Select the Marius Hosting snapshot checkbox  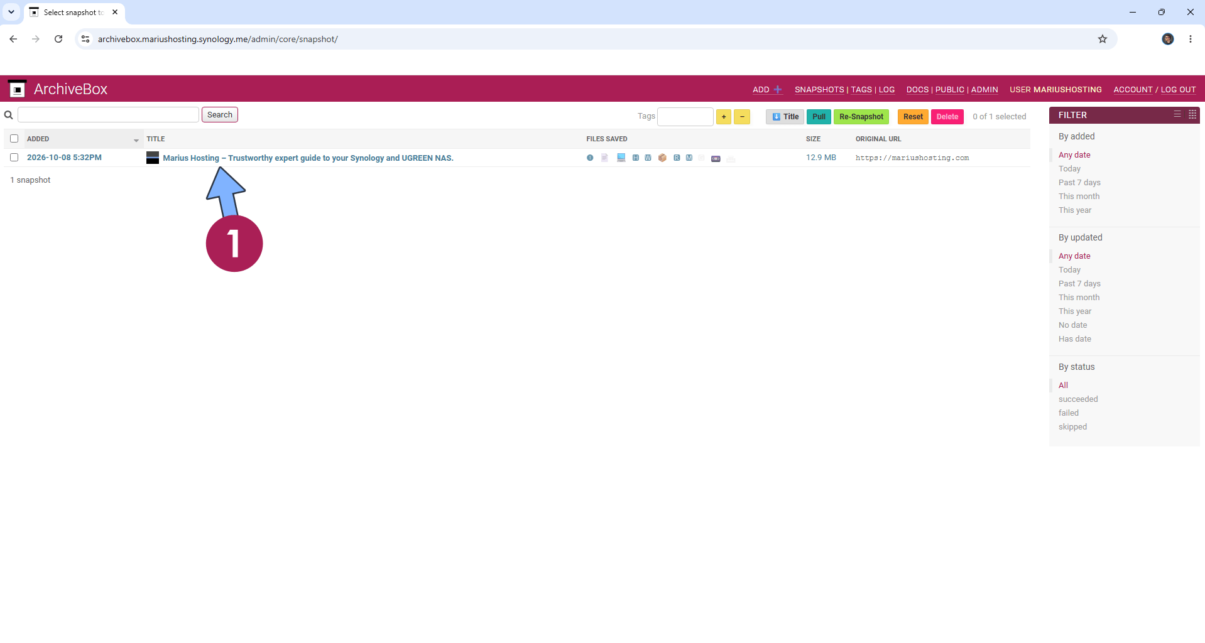click(x=14, y=158)
